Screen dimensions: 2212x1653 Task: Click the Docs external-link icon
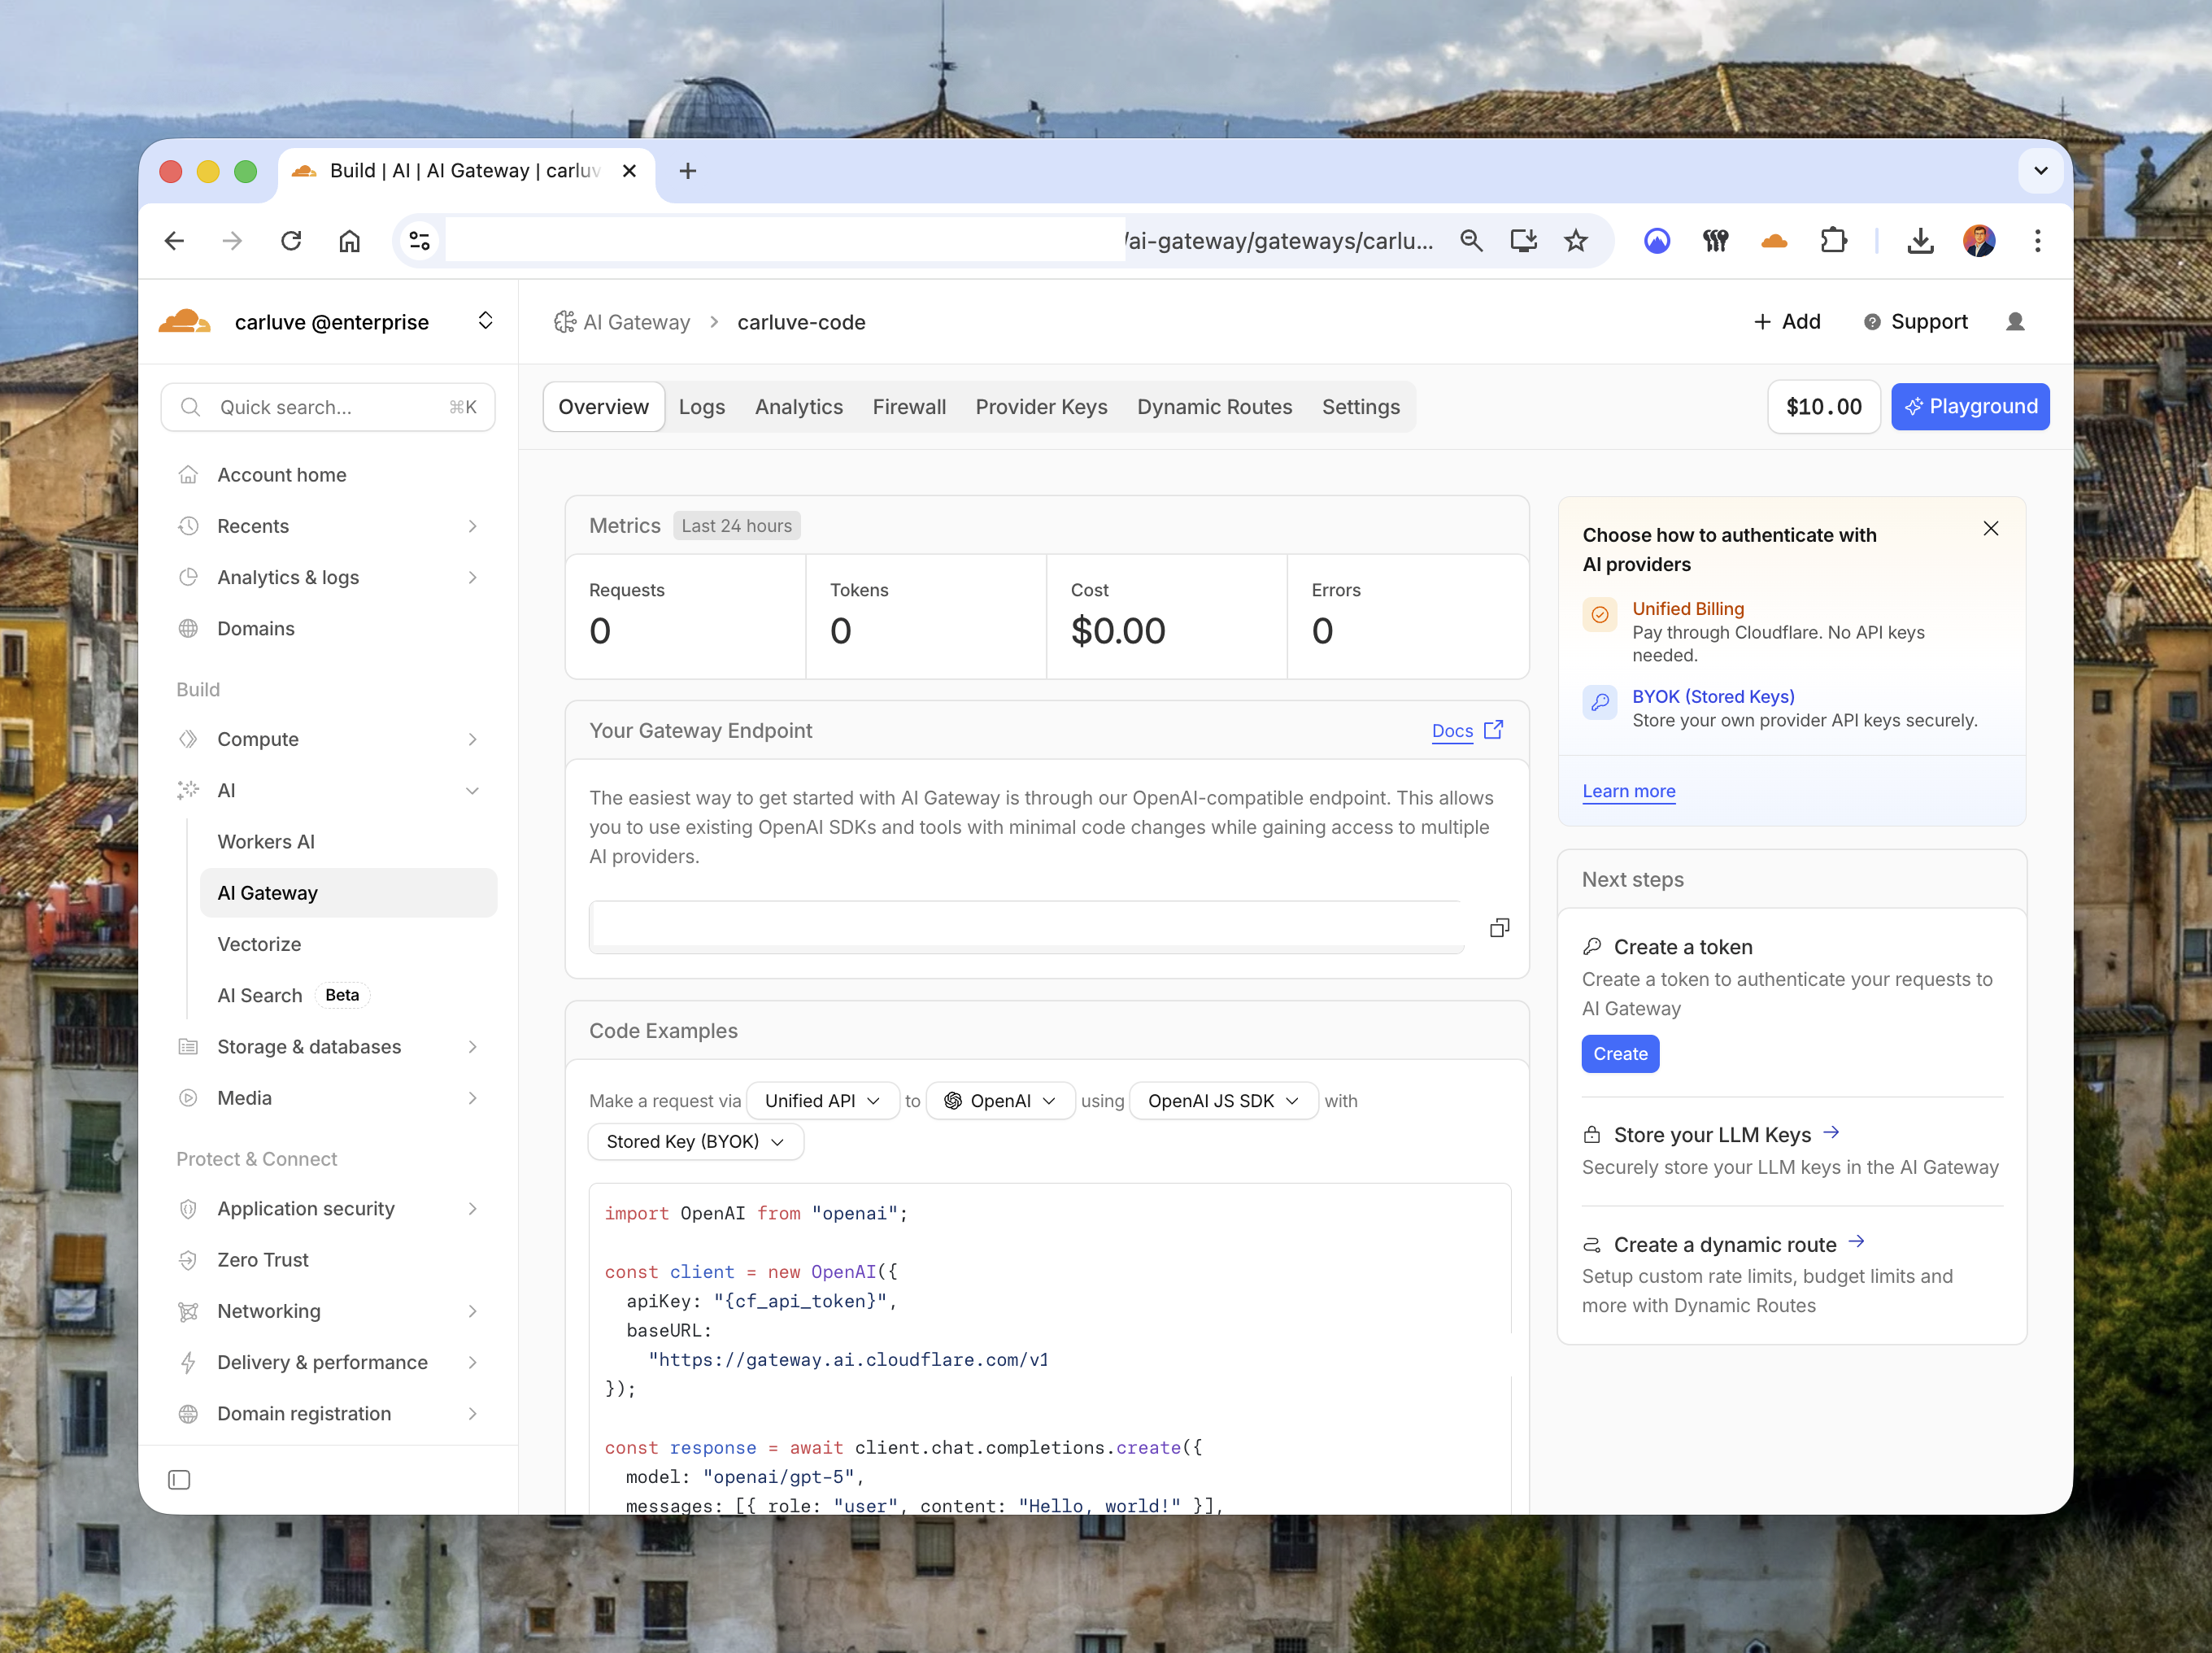pyautogui.click(x=1494, y=731)
